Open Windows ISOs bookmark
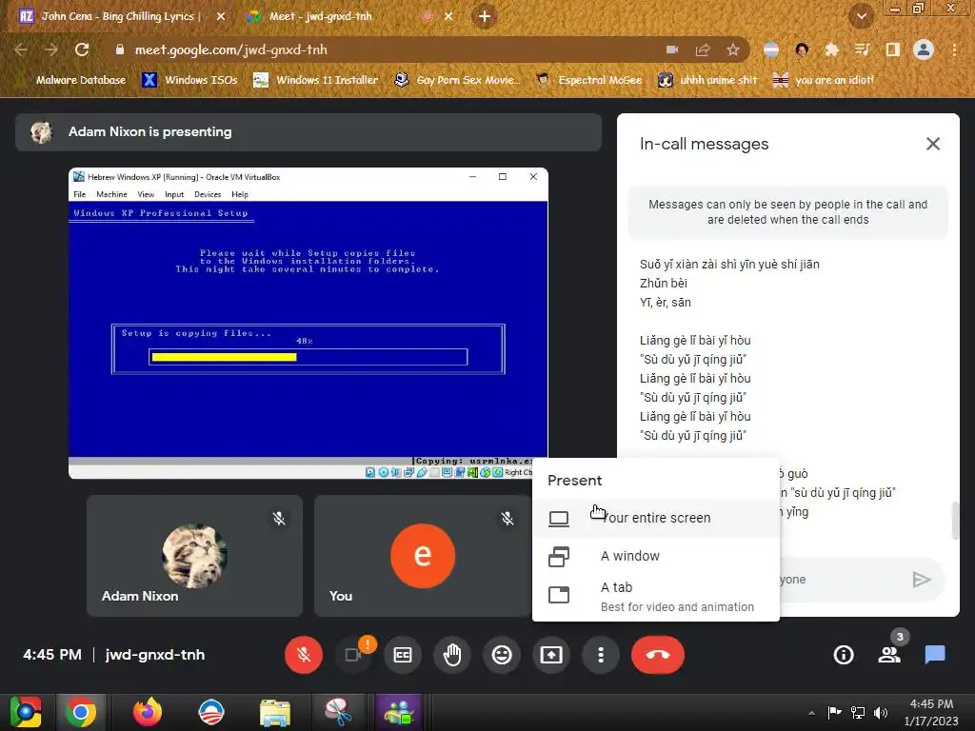Screen dimensions: 975x731 click(190, 80)
